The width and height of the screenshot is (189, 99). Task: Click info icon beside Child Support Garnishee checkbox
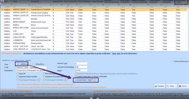66,80
